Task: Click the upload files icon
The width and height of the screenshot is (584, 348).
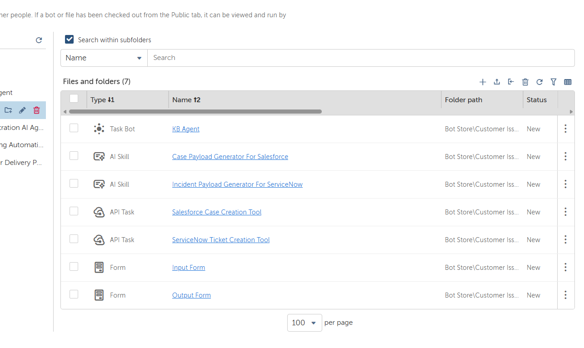Action: pos(497,82)
